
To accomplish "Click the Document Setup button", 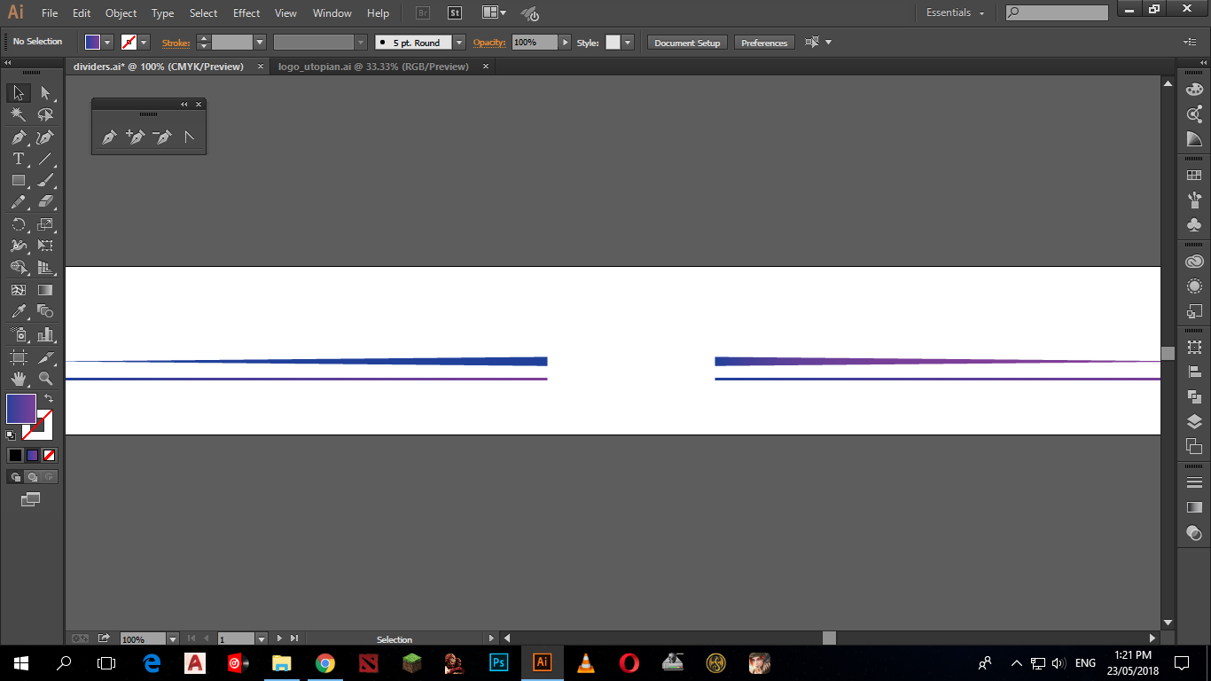I will 688,43.
